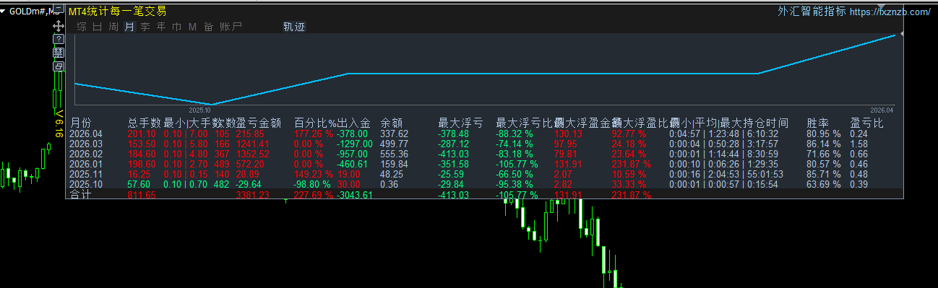Image resolution: width=938 pixels, height=288 pixels.
Task: Click the 盈亏比 column header
Action: point(866,123)
